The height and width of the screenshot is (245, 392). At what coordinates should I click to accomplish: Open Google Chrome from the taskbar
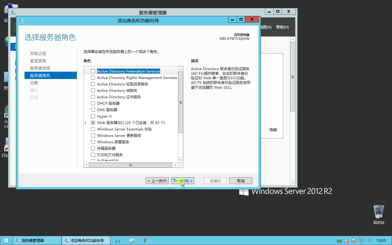(x=146, y=240)
